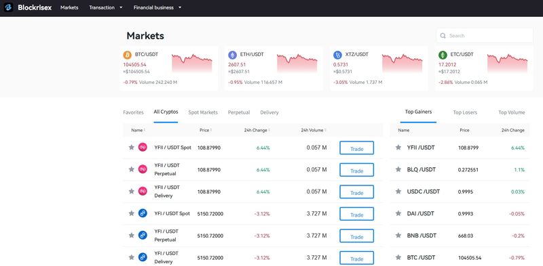Star DAI /USDT in Top Gainers list

[x=398, y=213]
